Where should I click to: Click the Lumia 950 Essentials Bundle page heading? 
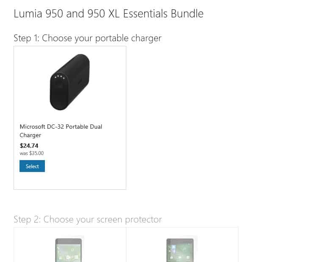click(x=109, y=14)
